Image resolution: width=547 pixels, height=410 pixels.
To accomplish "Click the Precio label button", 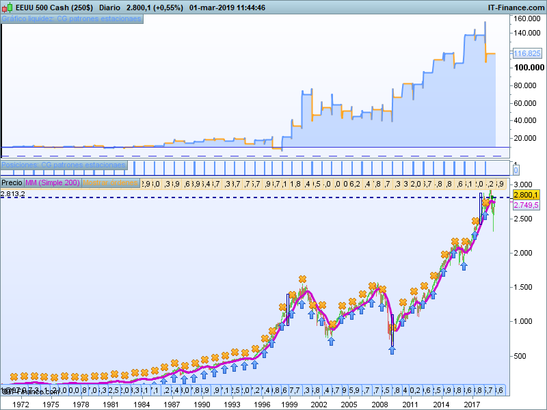I will click(12, 182).
